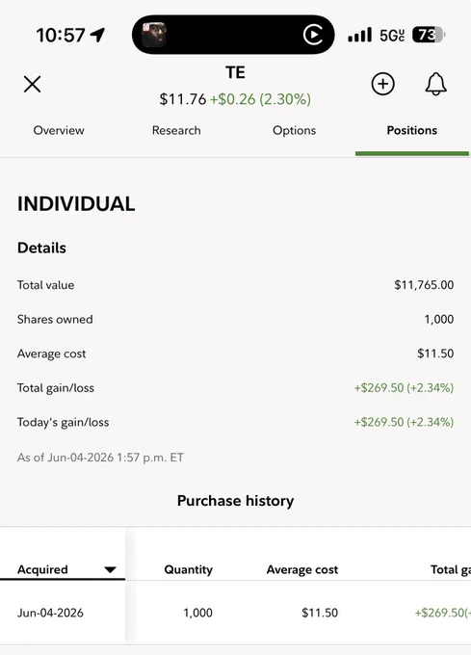
Task: Tap the cellular signal bars icon
Action: [x=359, y=35]
